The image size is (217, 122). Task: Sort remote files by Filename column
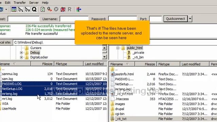(122, 64)
